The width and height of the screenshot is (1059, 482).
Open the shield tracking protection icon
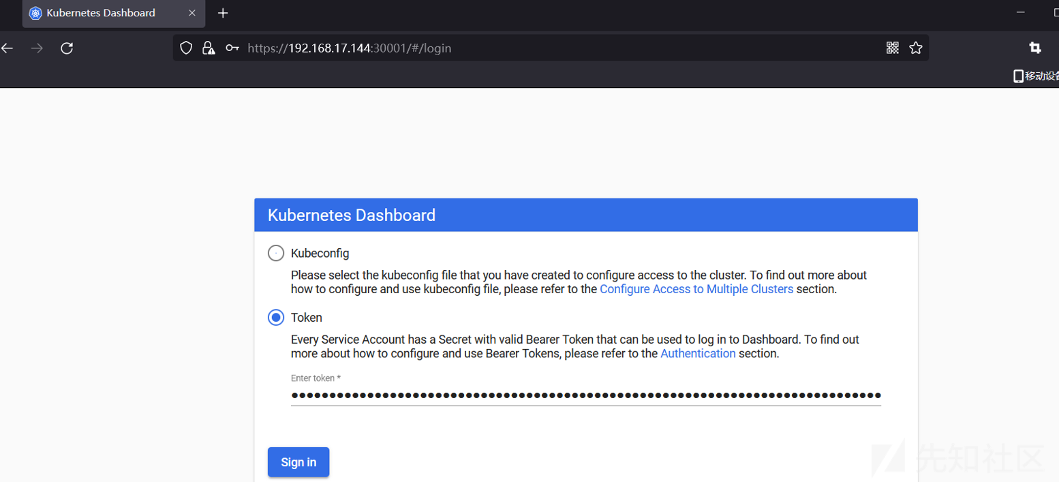coord(186,48)
